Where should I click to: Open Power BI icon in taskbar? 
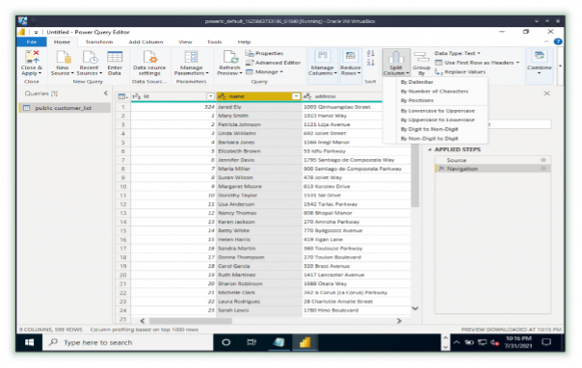304,342
